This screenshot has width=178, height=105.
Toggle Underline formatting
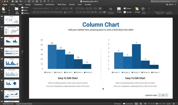pos(41,12)
